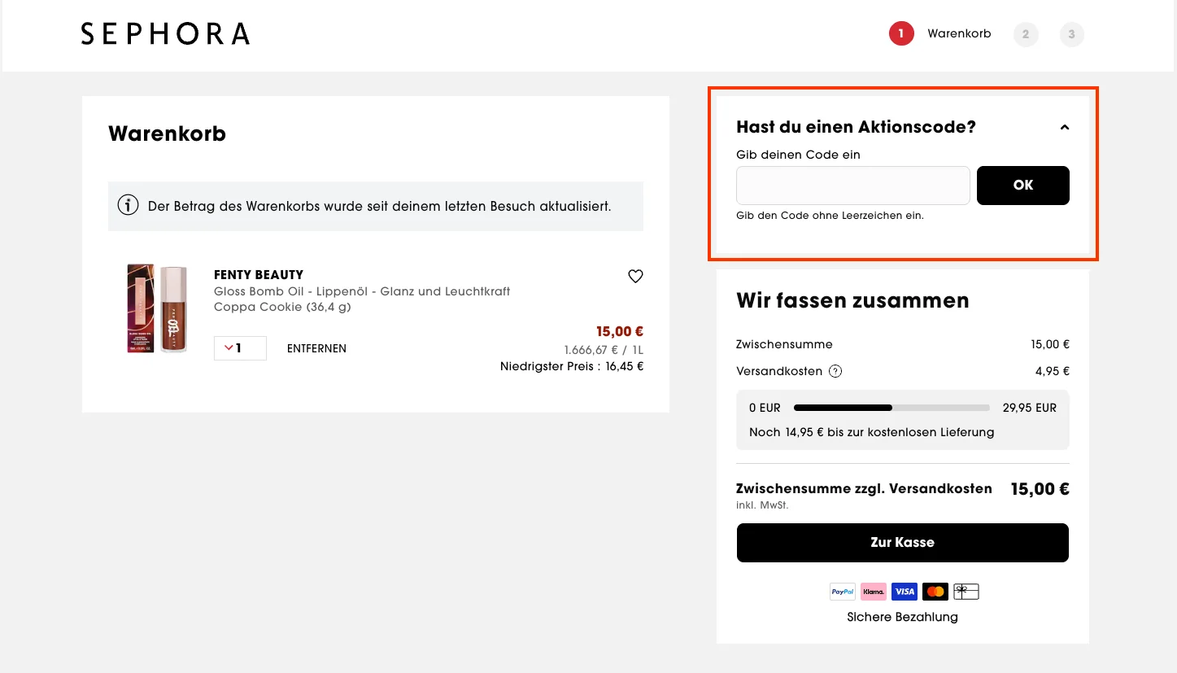Click the gift card payment icon

click(966, 592)
